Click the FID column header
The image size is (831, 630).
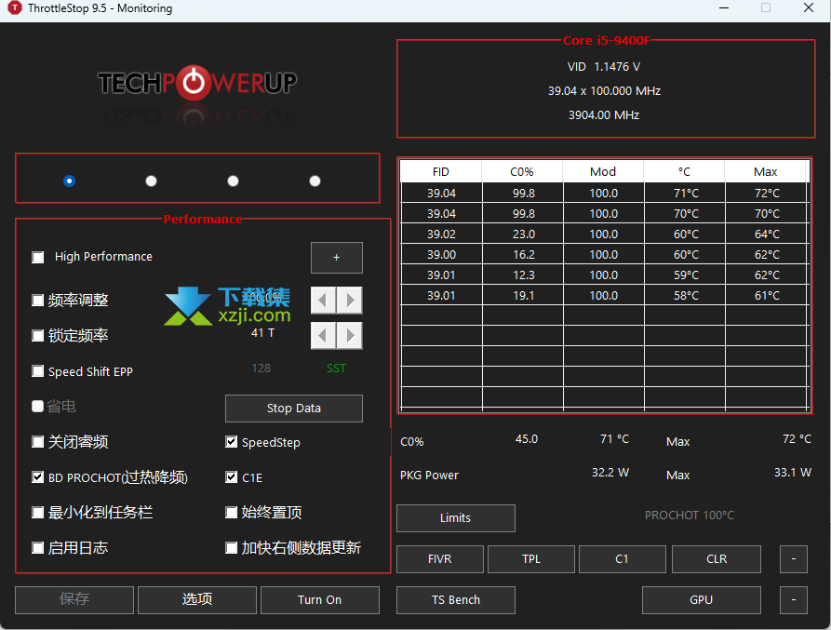[x=441, y=171]
